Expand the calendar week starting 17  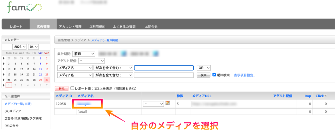[x=4, y=75]
